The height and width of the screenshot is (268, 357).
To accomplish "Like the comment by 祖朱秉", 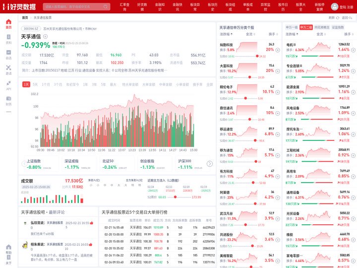I will (x=90, y=244).
